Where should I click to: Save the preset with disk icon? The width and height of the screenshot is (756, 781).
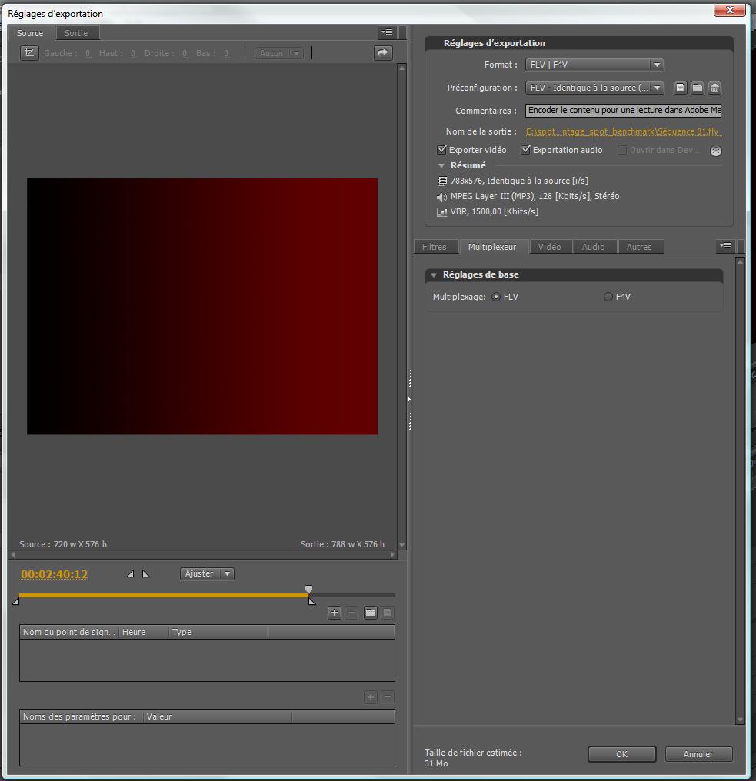click(x=681, y=88)
